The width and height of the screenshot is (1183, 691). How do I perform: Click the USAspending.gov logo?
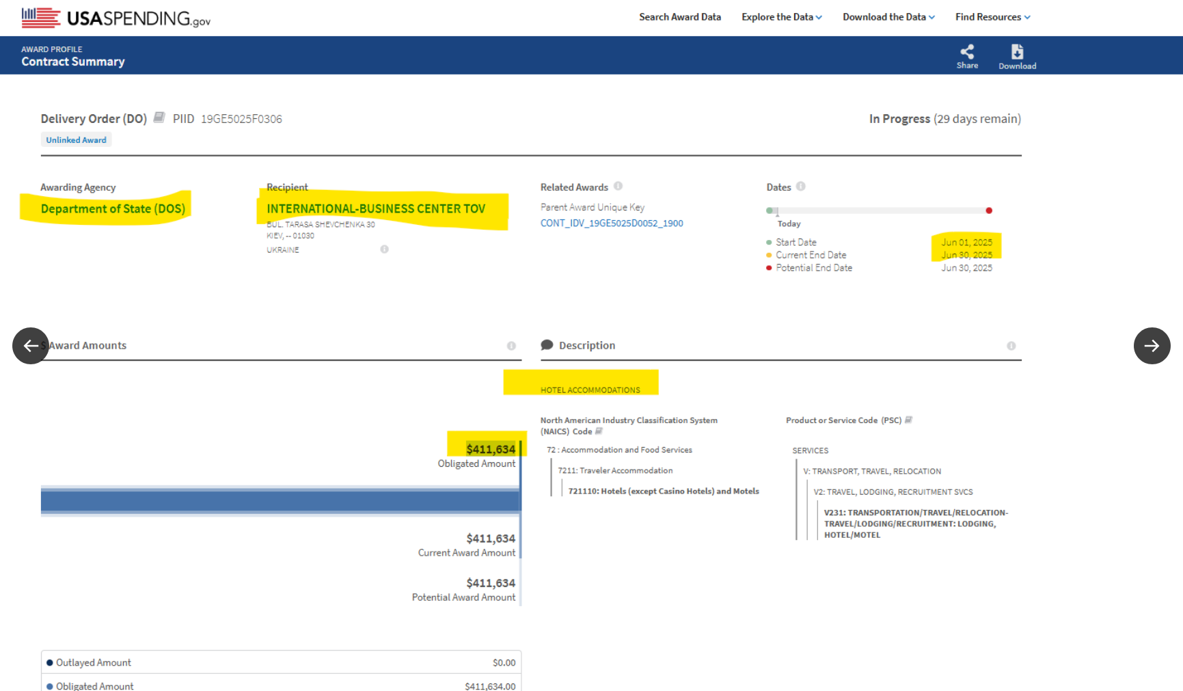point(115,18)
